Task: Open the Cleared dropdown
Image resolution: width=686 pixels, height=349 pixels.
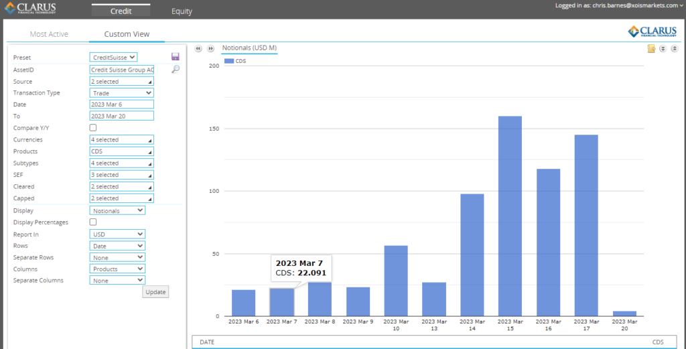Action: (122, 187)
